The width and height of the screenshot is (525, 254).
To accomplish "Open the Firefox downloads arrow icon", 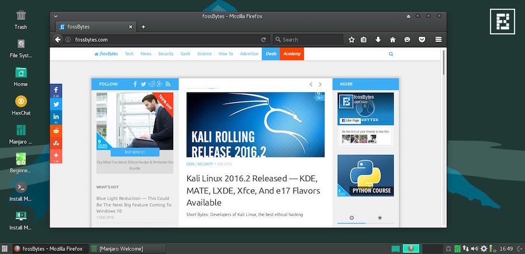I will [x=378, y=40].
